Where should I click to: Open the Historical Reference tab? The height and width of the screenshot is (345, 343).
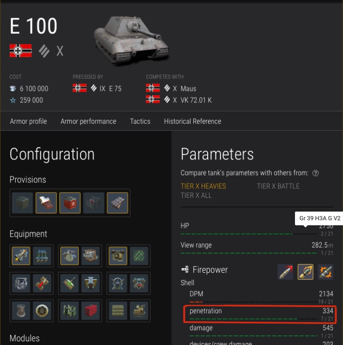193,121
